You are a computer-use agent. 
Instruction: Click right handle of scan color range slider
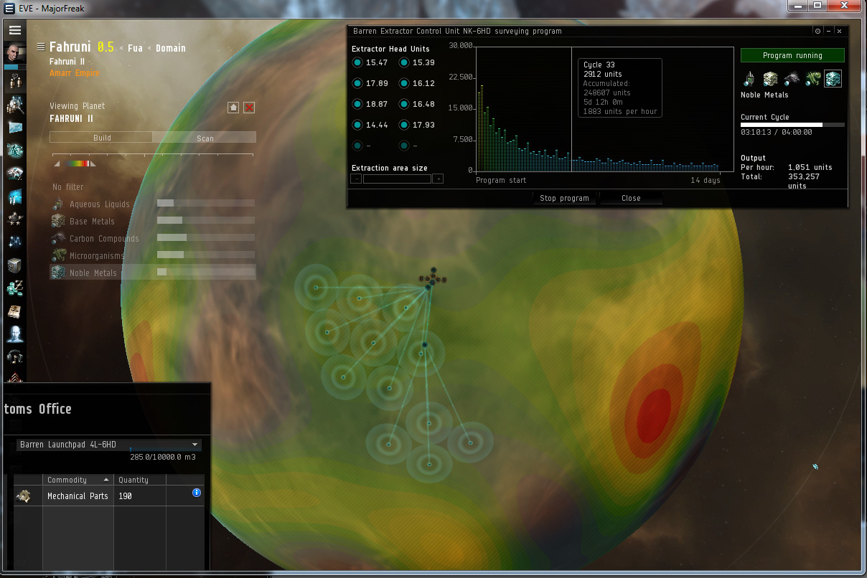pyautogui.click(x=93, y=164)
